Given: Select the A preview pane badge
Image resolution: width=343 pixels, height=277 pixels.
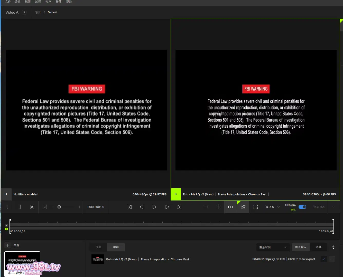Looking at the screenshot, I should 6,194.
